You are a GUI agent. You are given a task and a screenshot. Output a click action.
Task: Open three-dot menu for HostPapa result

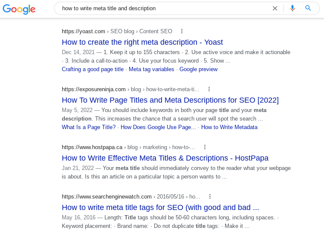click(x=205, y=147)
